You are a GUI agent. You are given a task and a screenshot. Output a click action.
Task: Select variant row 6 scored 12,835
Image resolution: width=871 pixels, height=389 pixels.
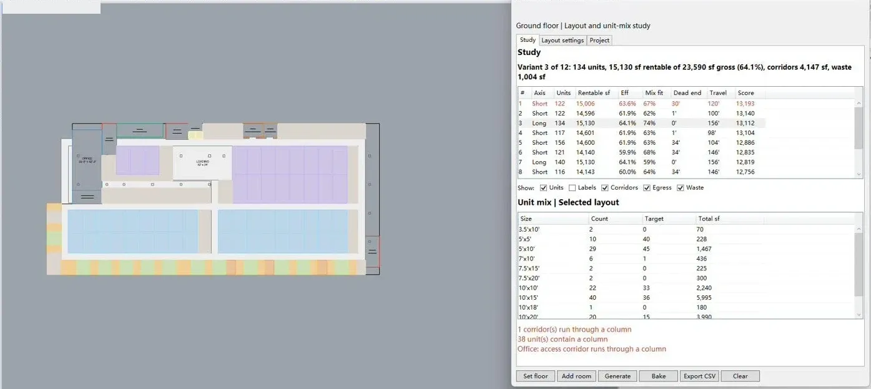pos(642,152)
